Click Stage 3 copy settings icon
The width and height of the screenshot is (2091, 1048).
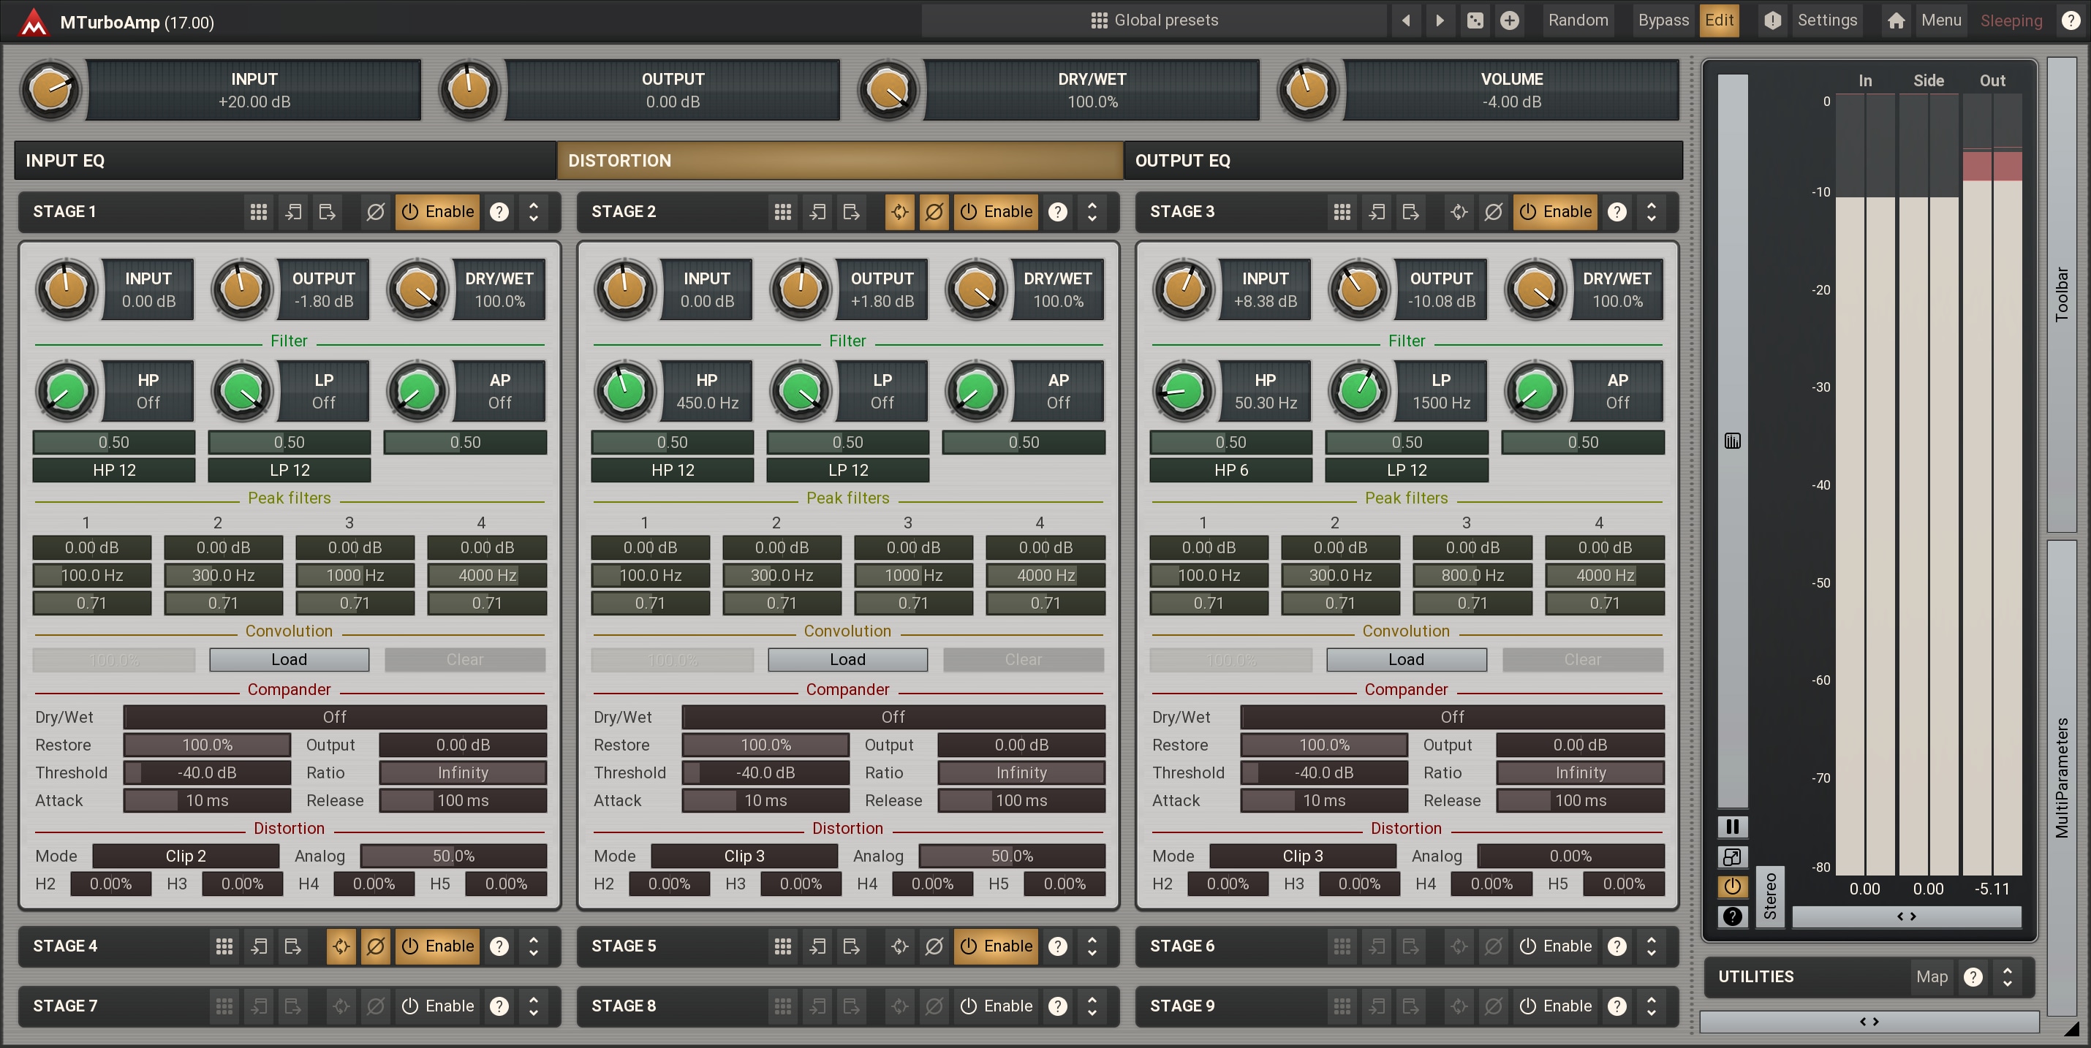pos(1377,212)
